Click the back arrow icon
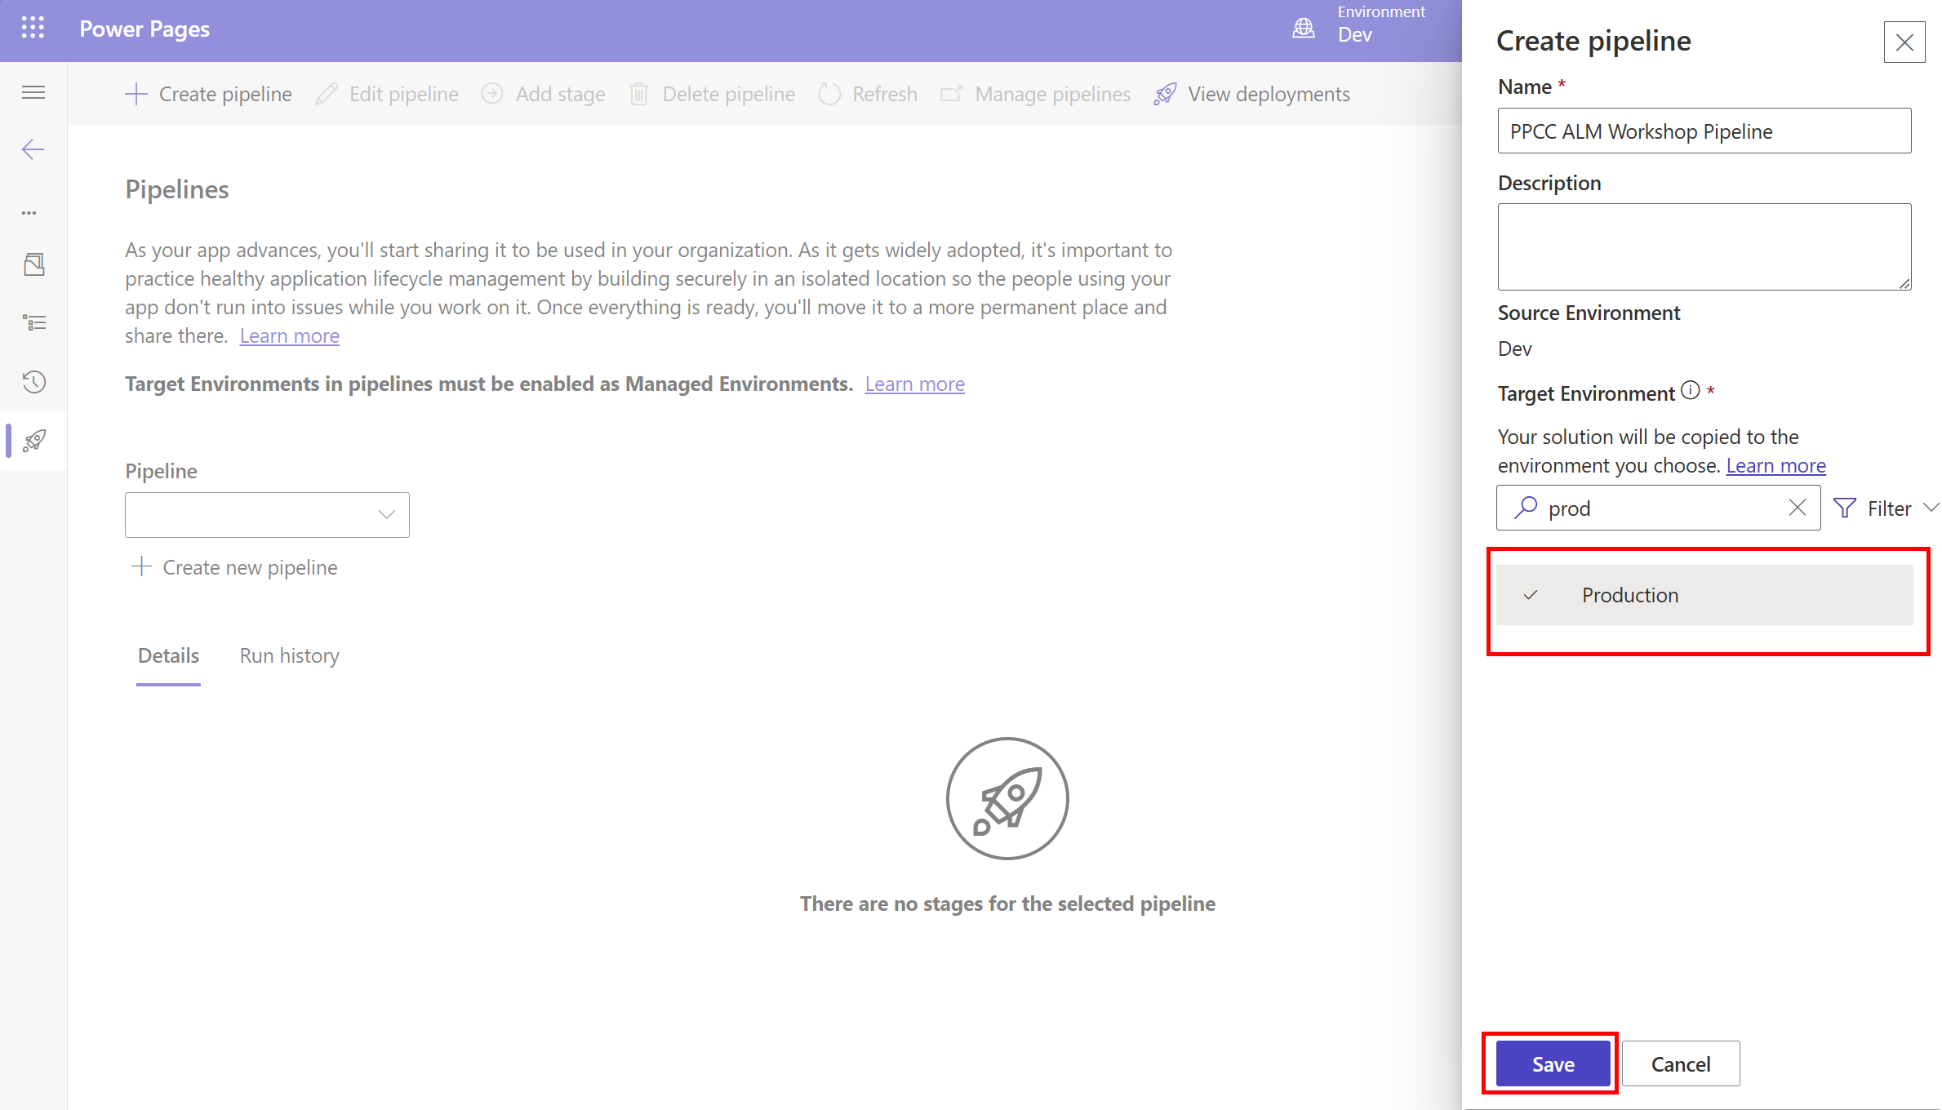Image resolution: width=1942 pixels, height=1110 pixels. (33, 149)
